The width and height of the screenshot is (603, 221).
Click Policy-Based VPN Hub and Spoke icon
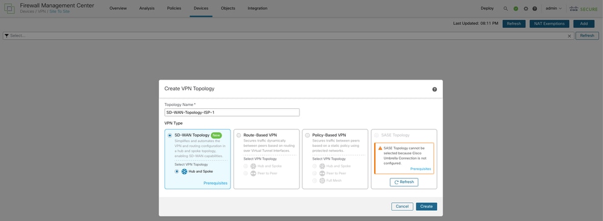tap(322, 166)
